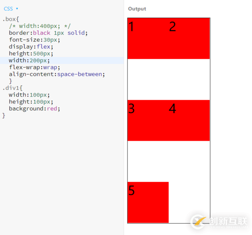
Task: Select the CSS panel label
Action: point(8,9)
